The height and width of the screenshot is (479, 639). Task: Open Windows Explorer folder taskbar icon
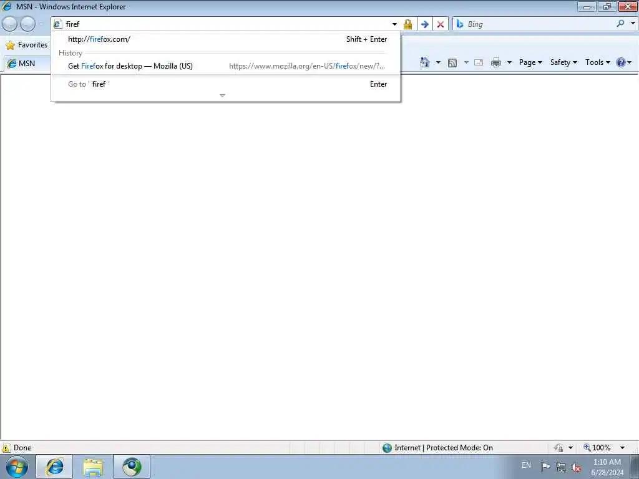93,467
